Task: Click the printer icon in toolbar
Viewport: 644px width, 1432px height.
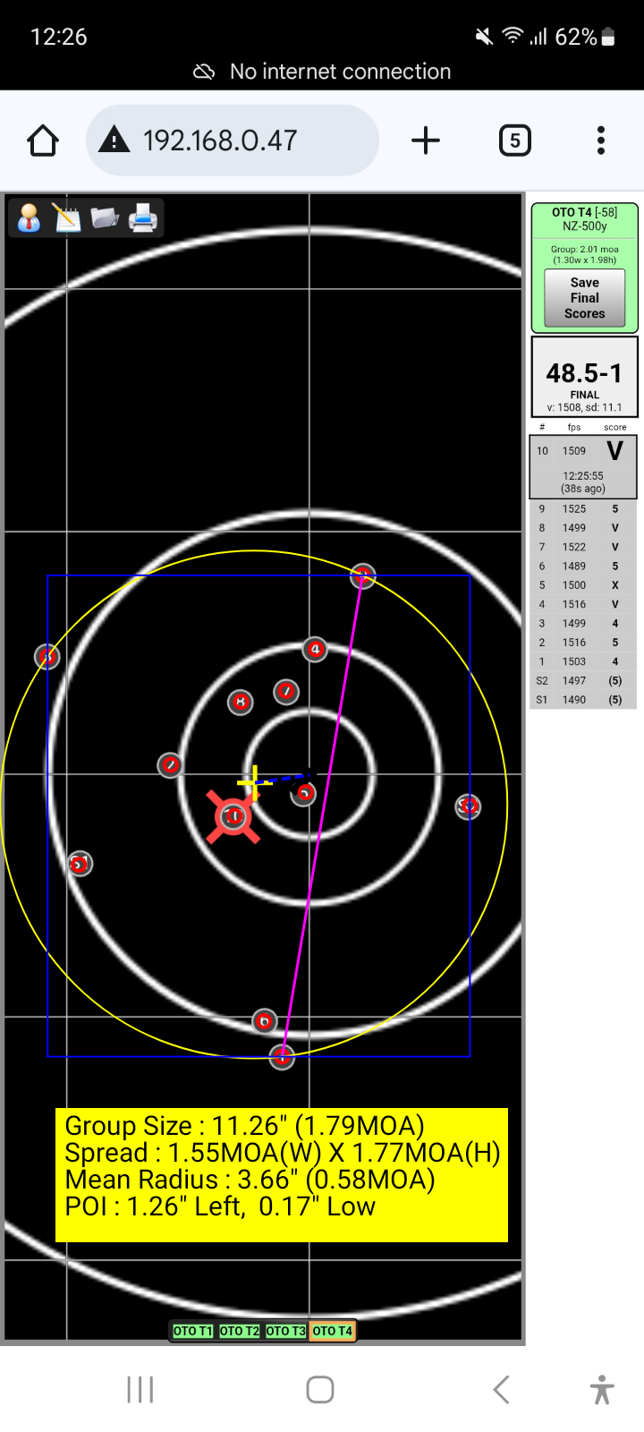Action: tap(143, 218)
